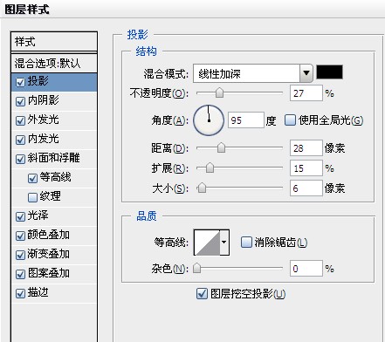This screenshot has width=385, height=342.
Task: Click the 不透明度 opacity slider handle
Action: [x=219, y=92]
